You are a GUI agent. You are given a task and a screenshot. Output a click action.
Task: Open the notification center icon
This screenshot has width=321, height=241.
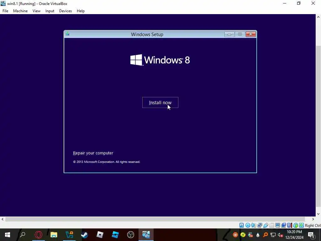pos(311,235)
